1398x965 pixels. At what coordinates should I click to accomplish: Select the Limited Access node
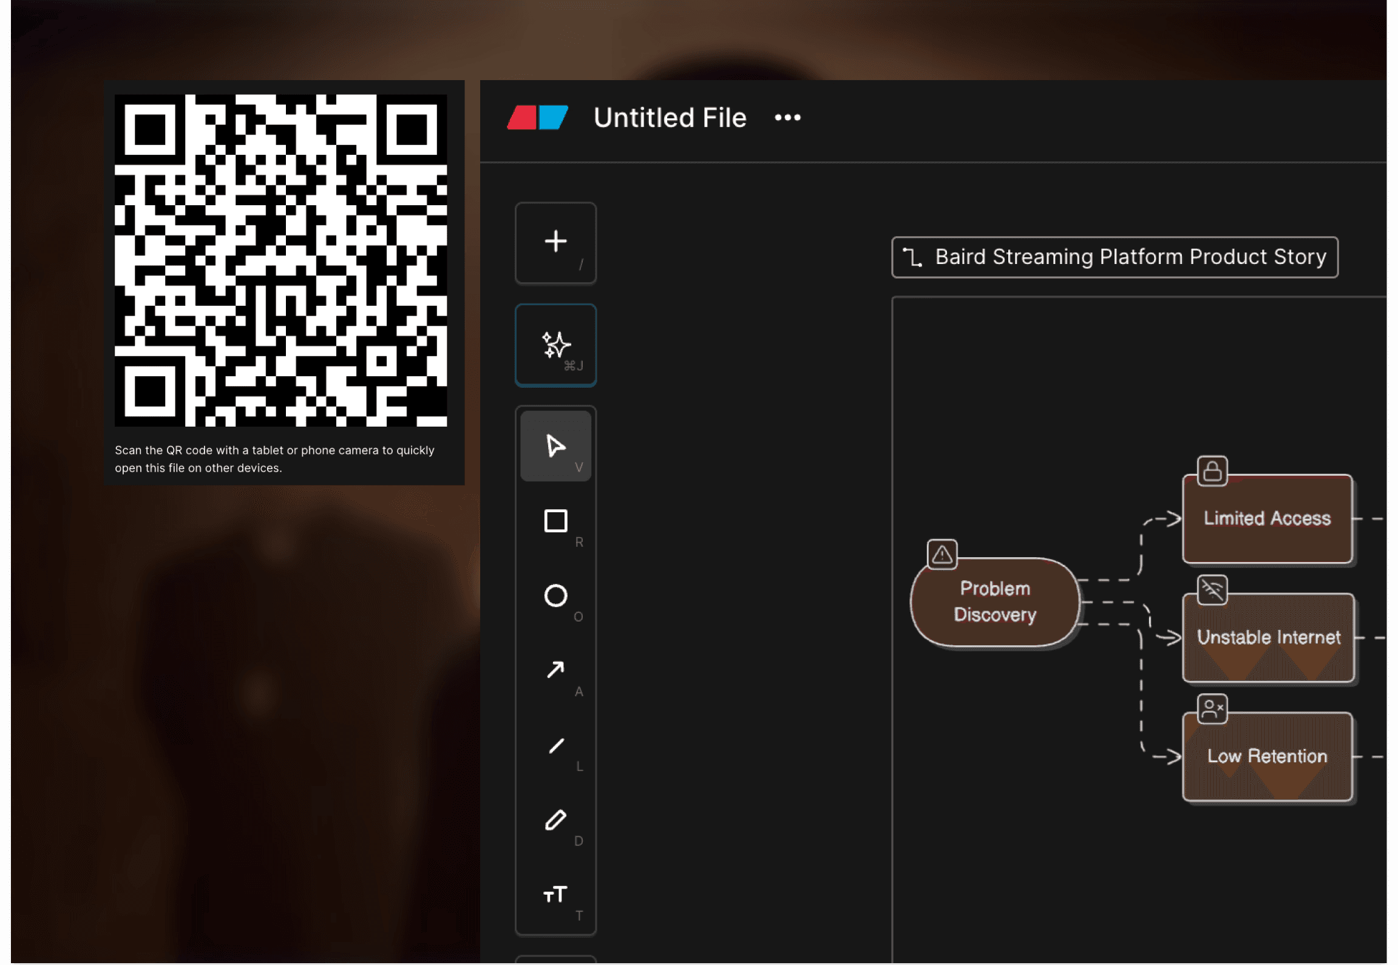1267,519
